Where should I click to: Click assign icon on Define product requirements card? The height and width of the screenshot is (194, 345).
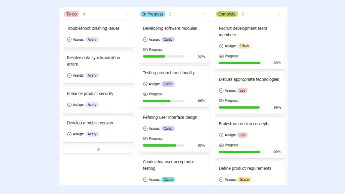point(221,180)
